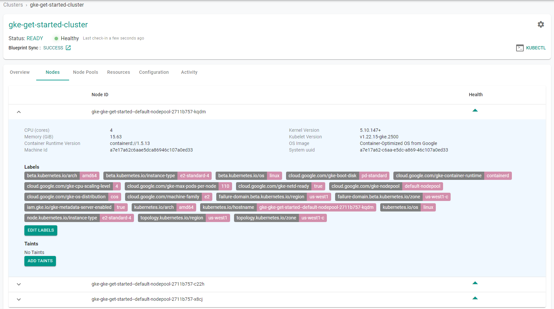Screen dimensions: 554x309
Task: Click topology.kubernetes.io/zone label
Action: [280, 218]
